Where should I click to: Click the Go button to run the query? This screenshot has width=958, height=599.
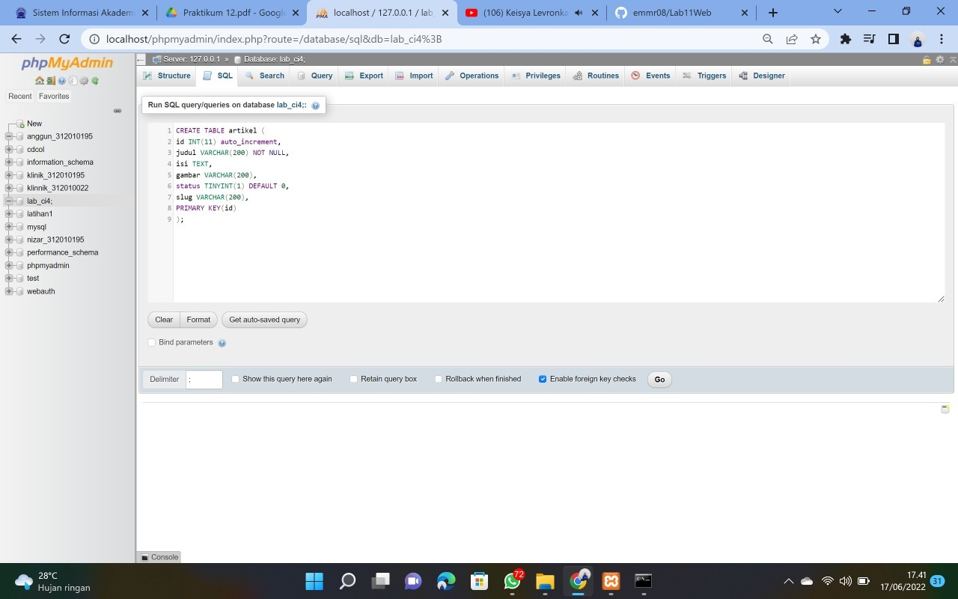(x=659, y=379)
